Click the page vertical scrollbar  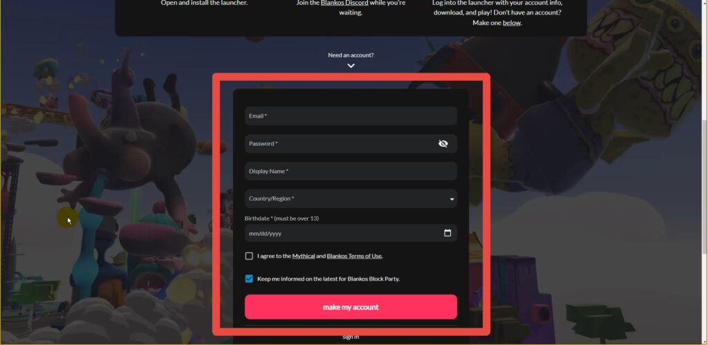[x=705, y=187]
